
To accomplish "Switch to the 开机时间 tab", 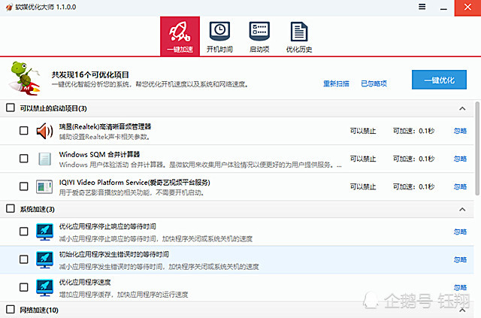I will coord(219,36).
